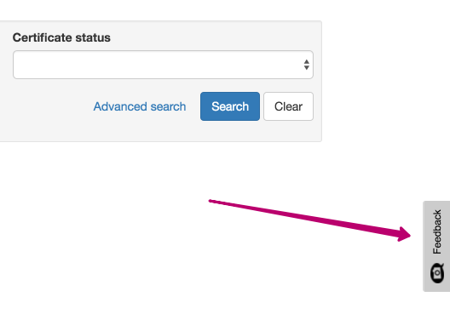Open the Advanced search link

tap(140, 106)
